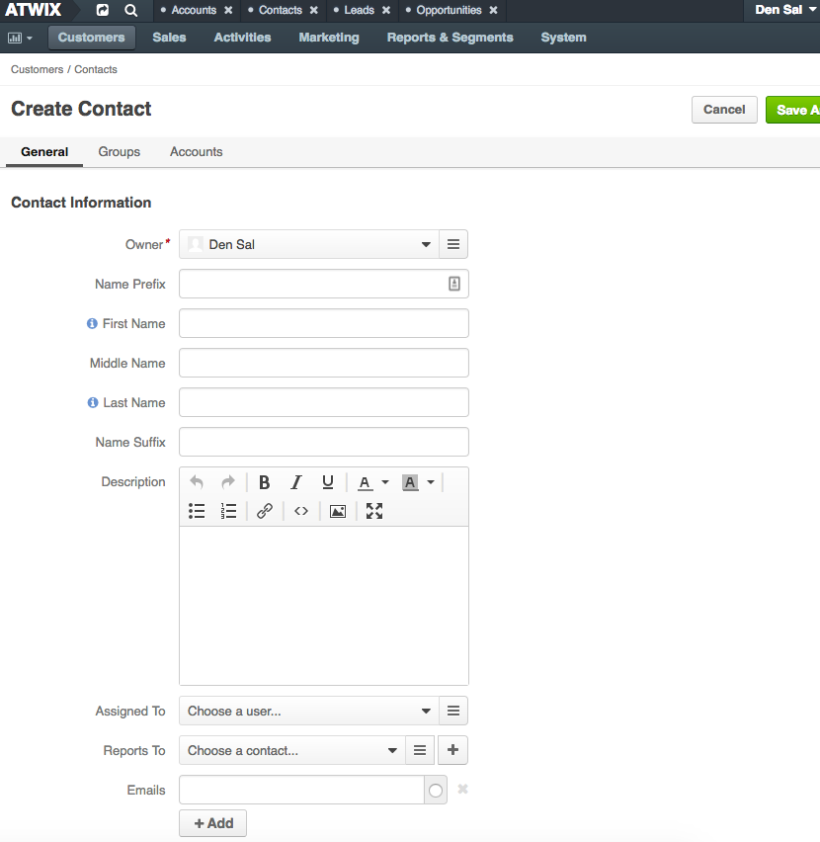820x842 pixels.
Task: Remove the email row with X icon
Action: click(462, 789)
